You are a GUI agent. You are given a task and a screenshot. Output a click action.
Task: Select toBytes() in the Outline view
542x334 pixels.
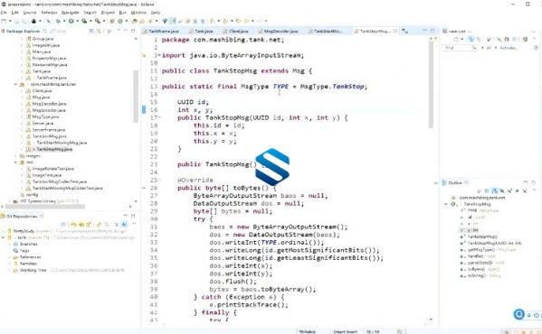[476, 269]
